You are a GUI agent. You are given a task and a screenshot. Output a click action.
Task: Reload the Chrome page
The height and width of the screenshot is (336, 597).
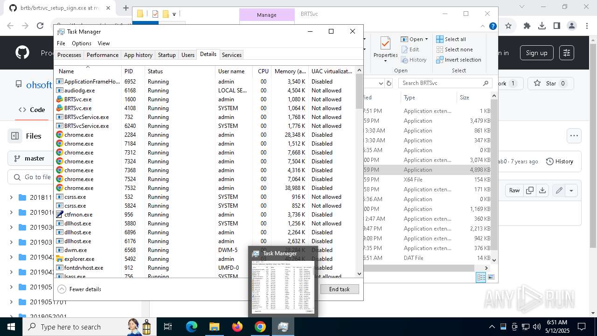pyautogui.click(x=40, y=26)
